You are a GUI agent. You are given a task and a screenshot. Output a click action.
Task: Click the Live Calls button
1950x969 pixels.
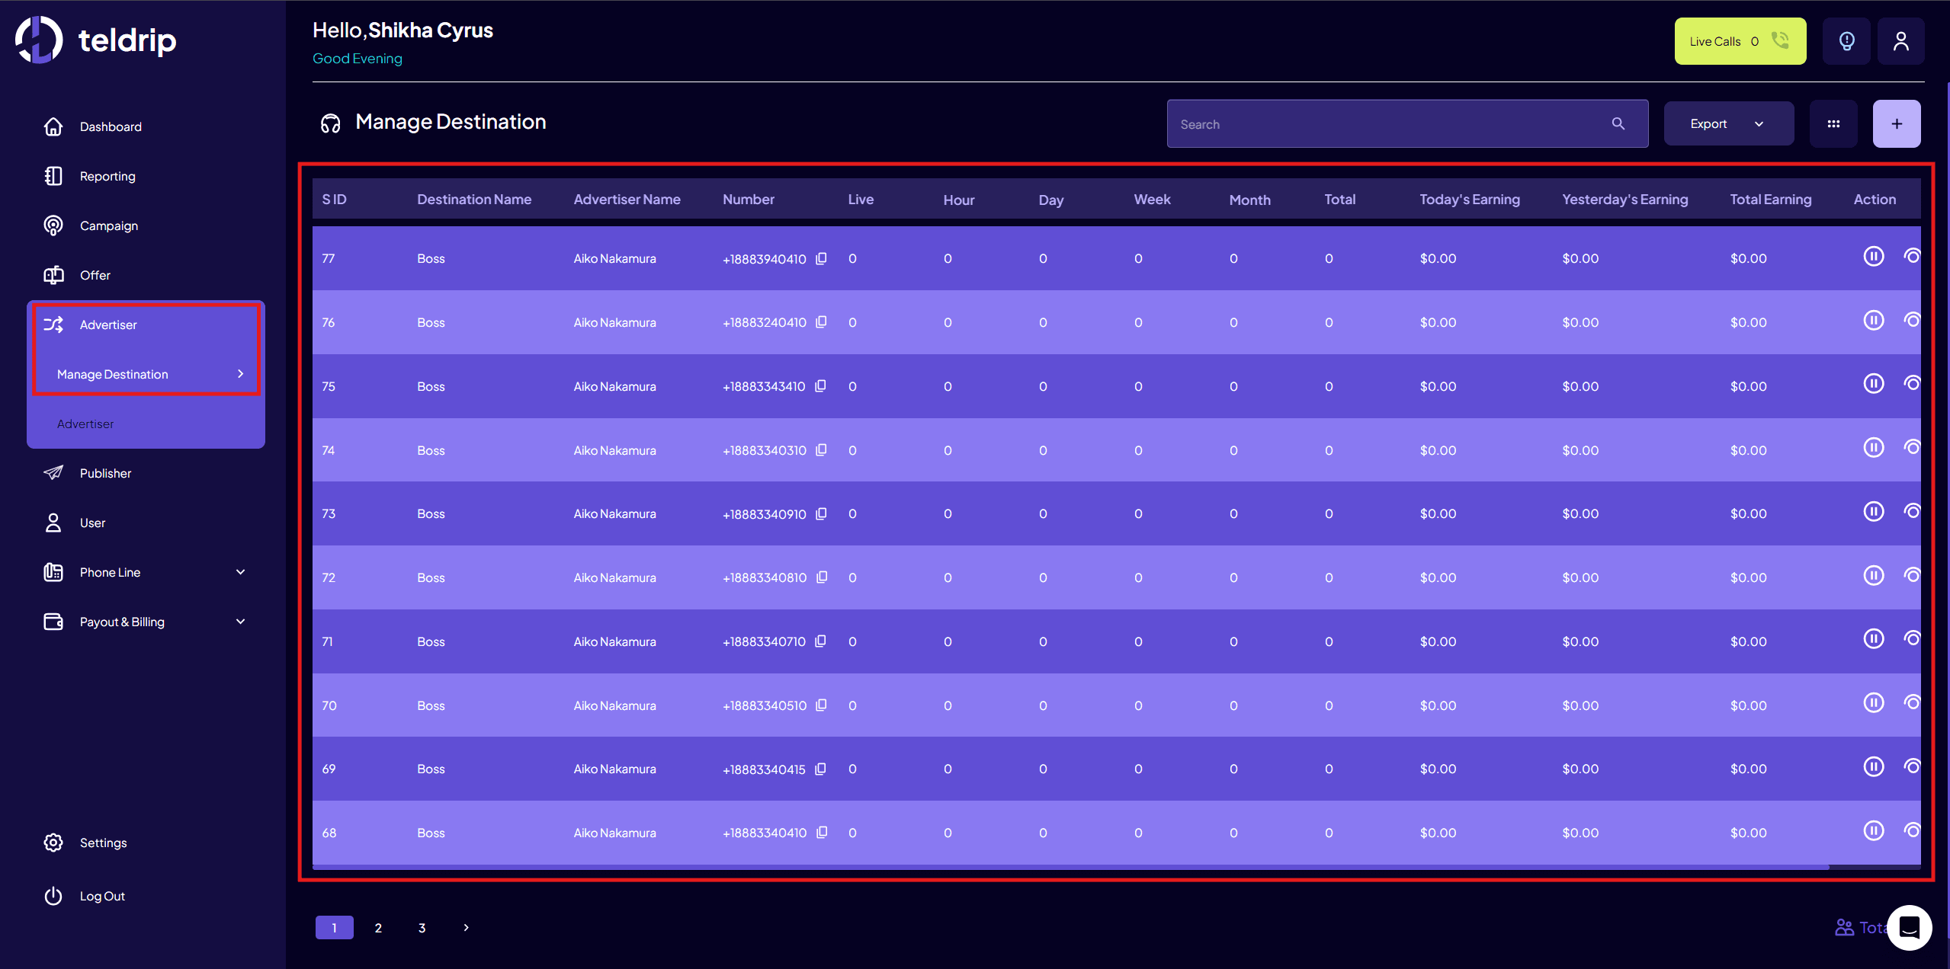click(1739, 41)
